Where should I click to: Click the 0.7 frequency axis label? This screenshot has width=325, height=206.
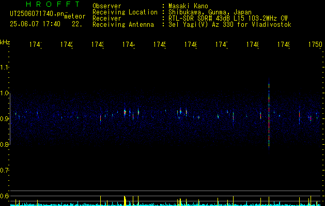click(x=5, y=170)
